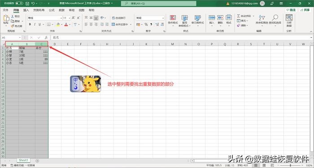The height and width of the screenshot is (168, 314).
Task: Open the font color dropdown arrow
Action: (70, 25)
